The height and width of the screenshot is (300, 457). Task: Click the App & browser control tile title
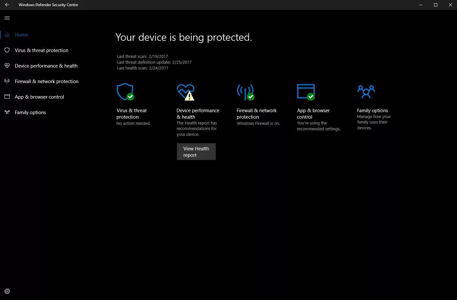pyautogui.click(x=313, y=113)
